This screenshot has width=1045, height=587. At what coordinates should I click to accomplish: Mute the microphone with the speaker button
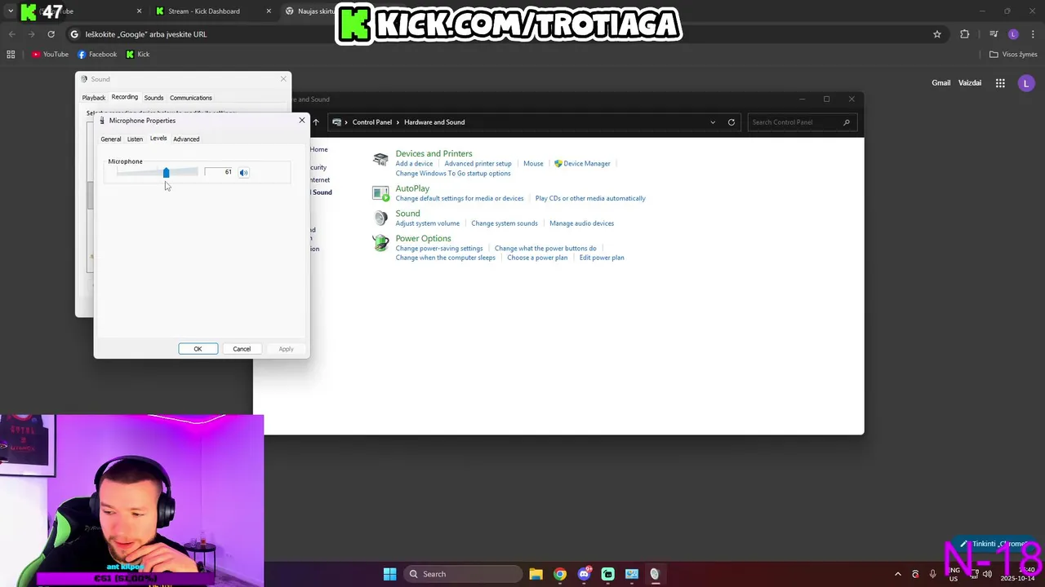point(243,172)
